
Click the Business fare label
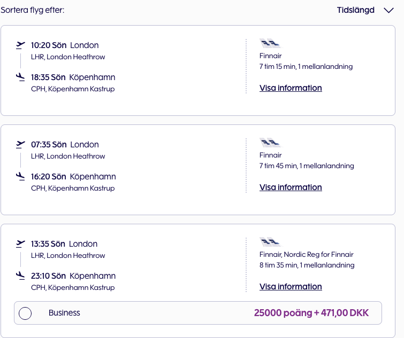click(64, 313)
